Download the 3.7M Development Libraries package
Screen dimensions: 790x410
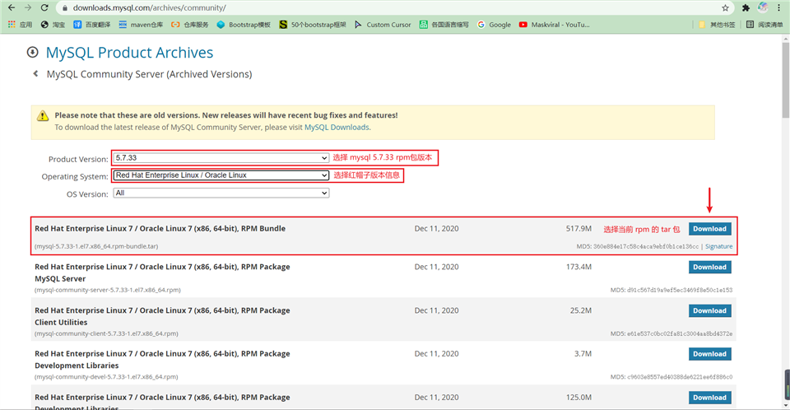click(709, 354)
